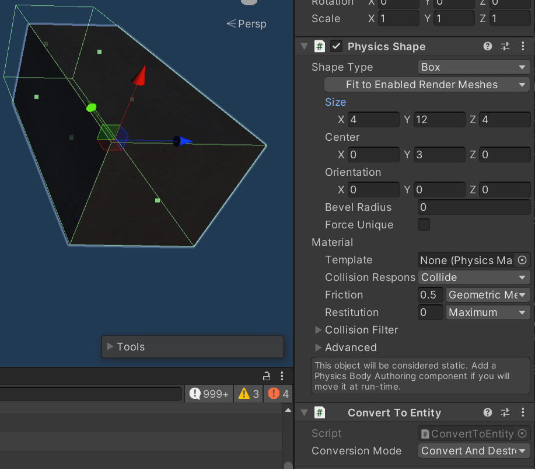Click Scale Y field
The height and width of the screenshot is (469, 535).
pos(454,19)
